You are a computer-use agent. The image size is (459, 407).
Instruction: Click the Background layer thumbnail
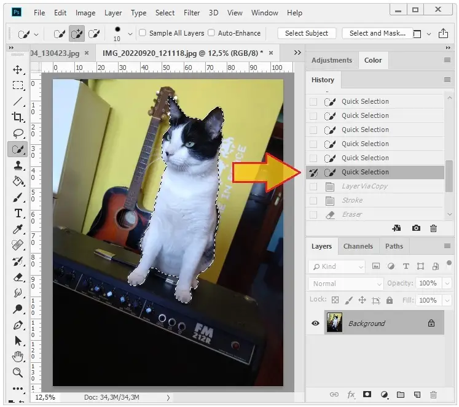[x=334, y=322]
